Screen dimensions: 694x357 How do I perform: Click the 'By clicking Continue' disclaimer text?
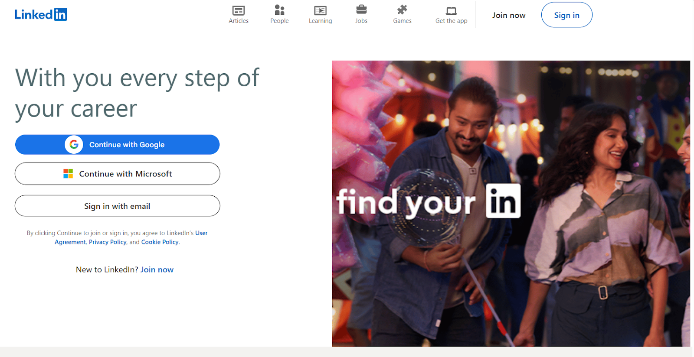[x=117, y=237]
